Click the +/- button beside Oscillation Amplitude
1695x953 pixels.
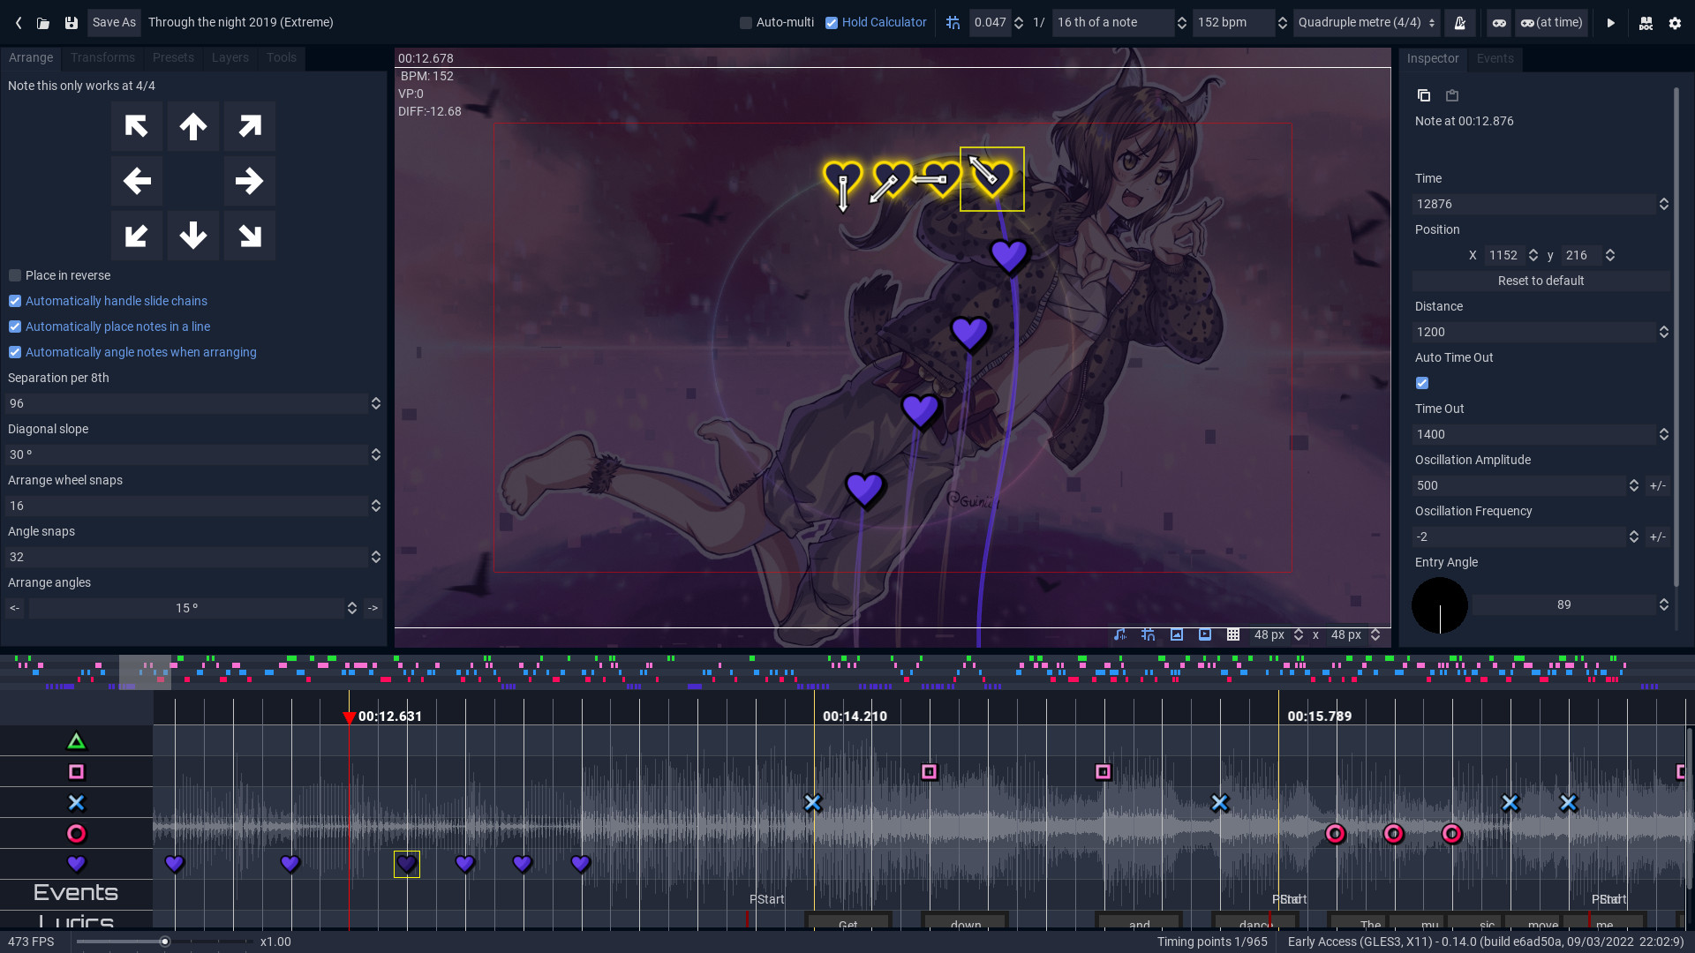point(1658,486)
